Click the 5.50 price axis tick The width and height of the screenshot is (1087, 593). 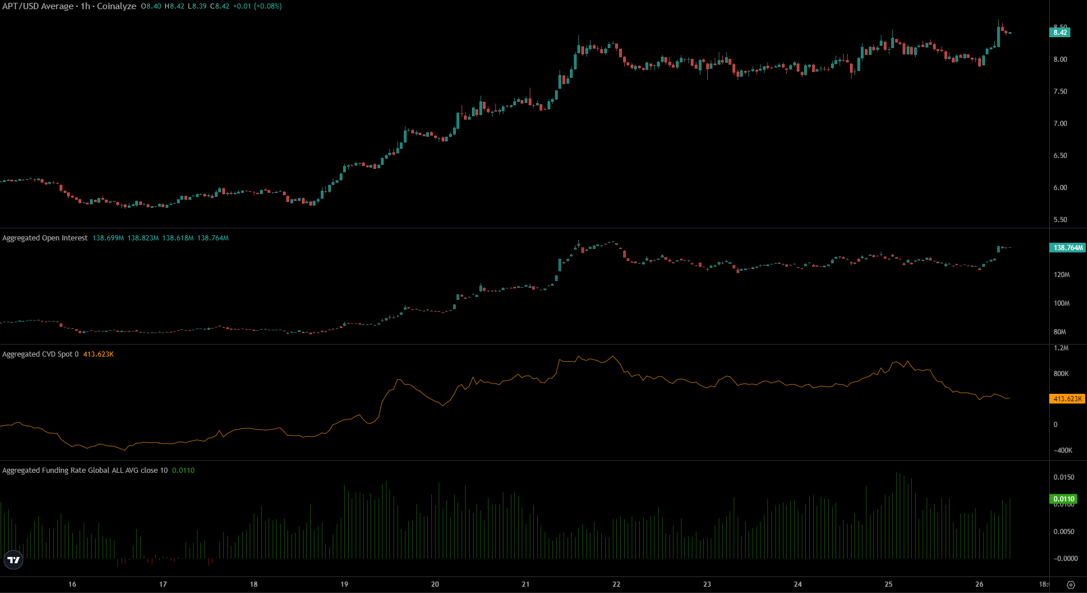[x=1060, y=220]
